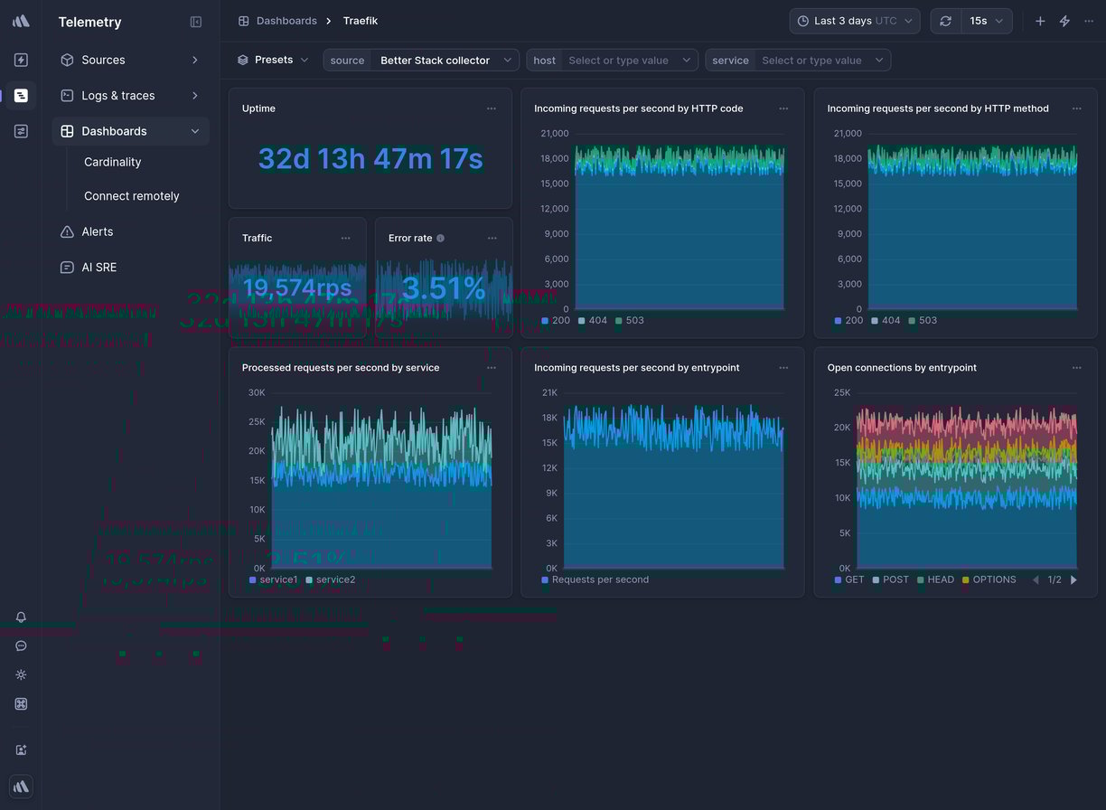Change the 15s refresh interval dropdown
Image resolution: width=1106 pixels, height=810 pixels.
coord(988,20)
